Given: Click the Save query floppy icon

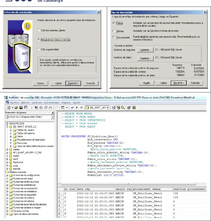Looking at the screenshot, I should click(x=21, y=108).
